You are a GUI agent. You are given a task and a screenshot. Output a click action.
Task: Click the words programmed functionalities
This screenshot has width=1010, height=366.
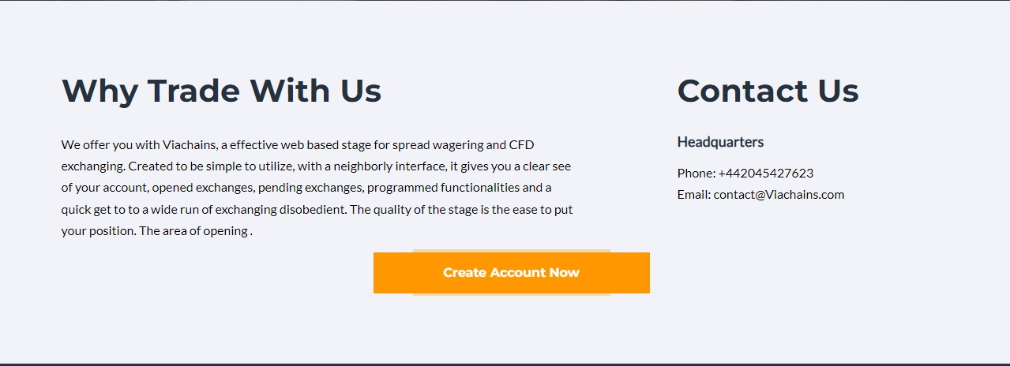point(443,188)
